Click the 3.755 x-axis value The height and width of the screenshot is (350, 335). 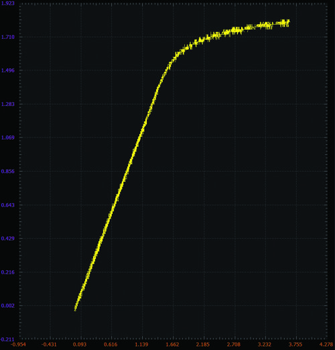(295, 345)
